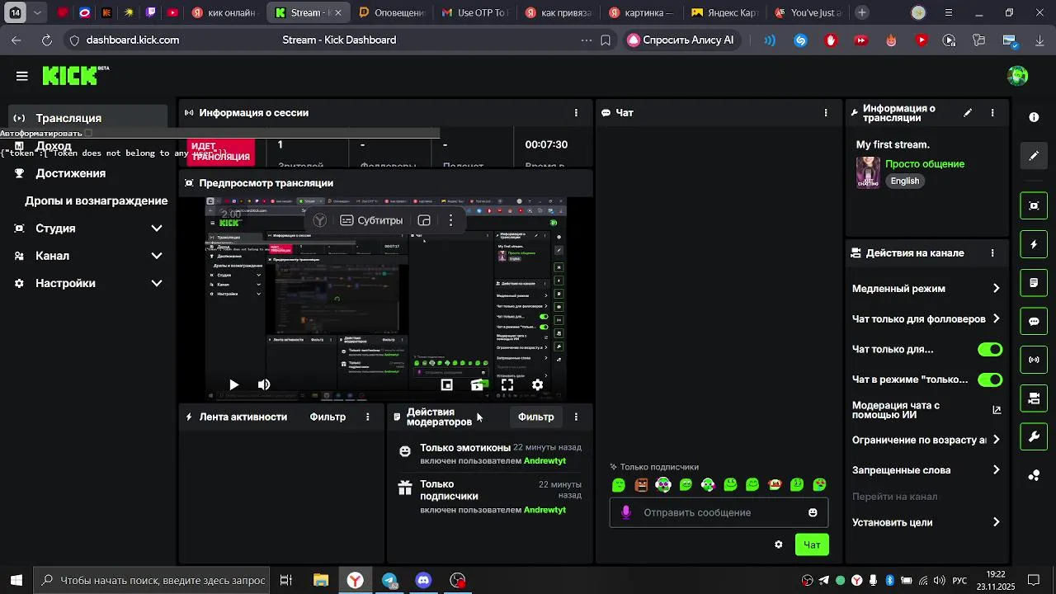1056x594 pixels.
Task: Select the first green emote in the chat row
Action: (x=619, y=485)
